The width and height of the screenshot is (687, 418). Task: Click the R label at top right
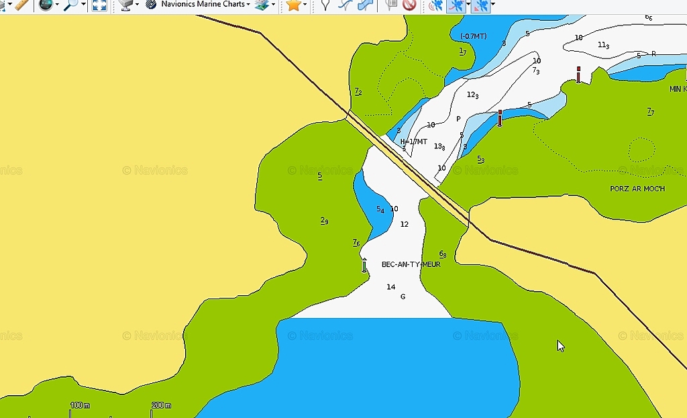coord(653,54)
